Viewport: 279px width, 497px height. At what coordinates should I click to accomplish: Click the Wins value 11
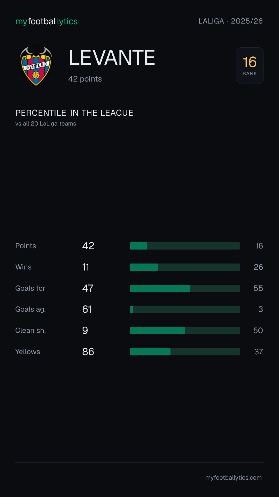click(86, 267)
